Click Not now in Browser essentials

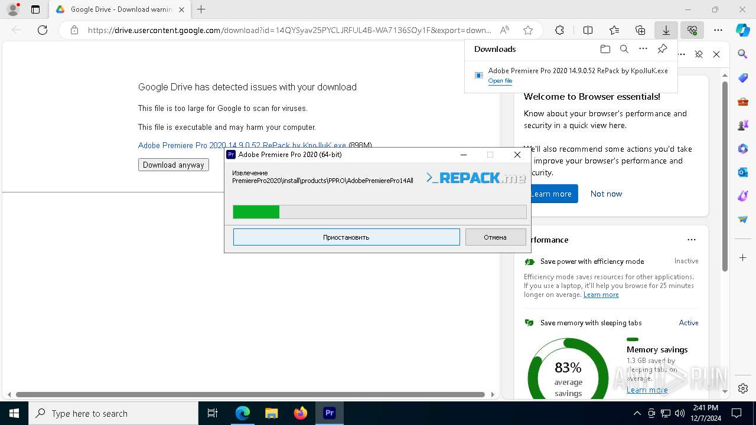[x=606, y=194]
